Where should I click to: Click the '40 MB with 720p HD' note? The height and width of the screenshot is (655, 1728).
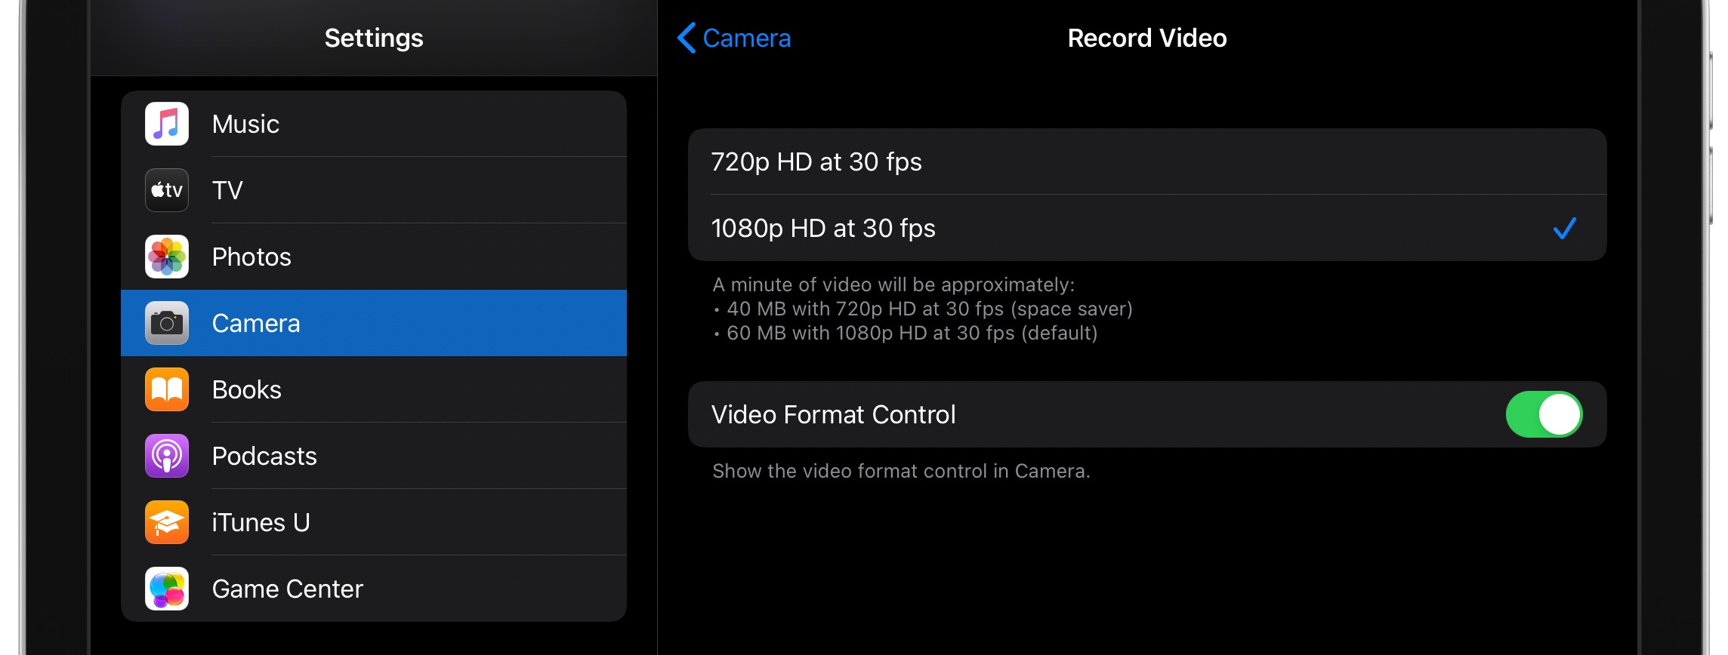click(923, 309)
